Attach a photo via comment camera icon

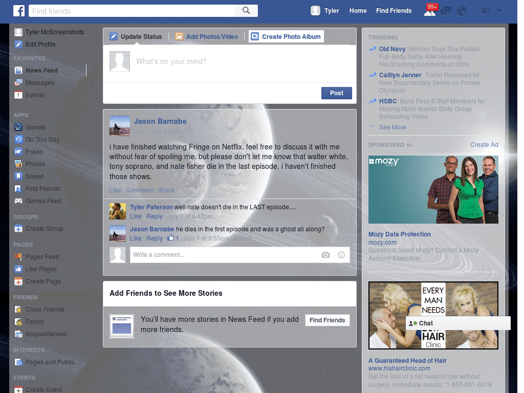click(x=325, y=255)
